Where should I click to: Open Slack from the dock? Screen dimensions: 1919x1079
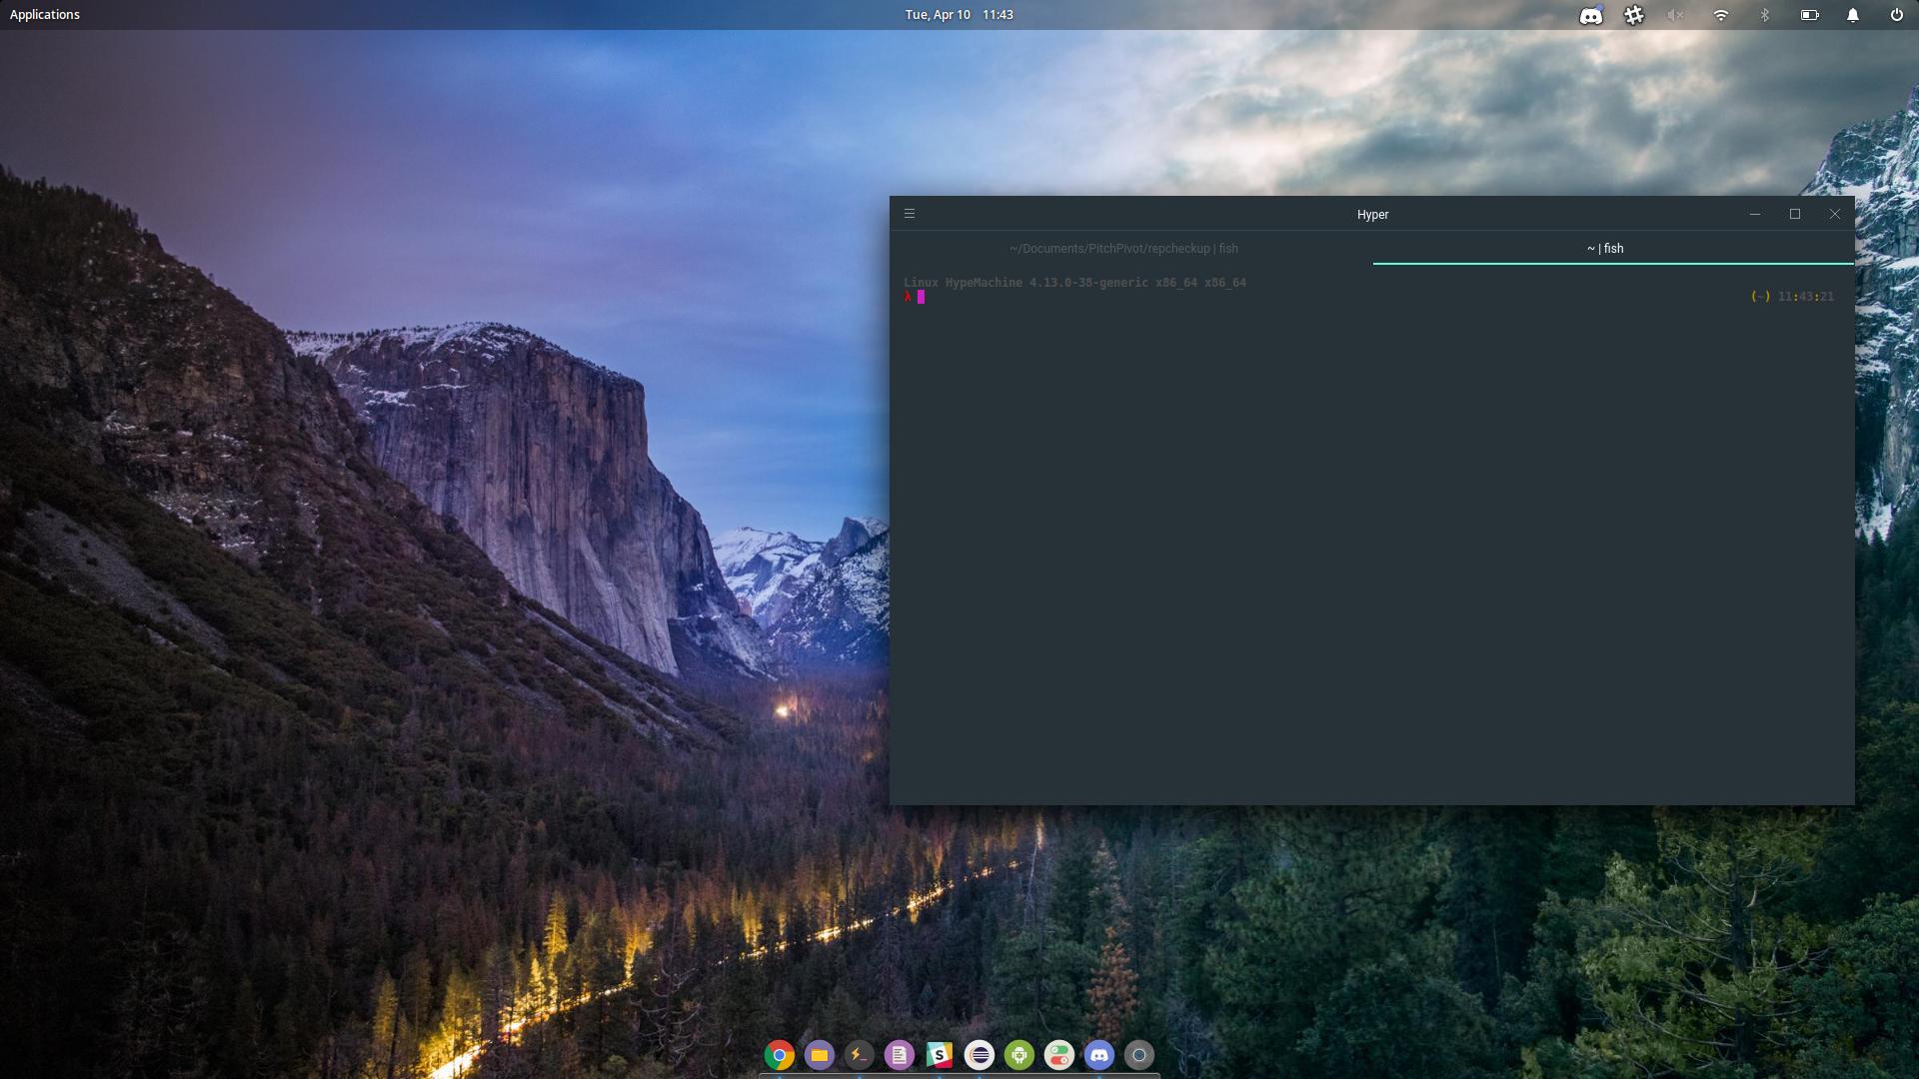[939, 1055]
